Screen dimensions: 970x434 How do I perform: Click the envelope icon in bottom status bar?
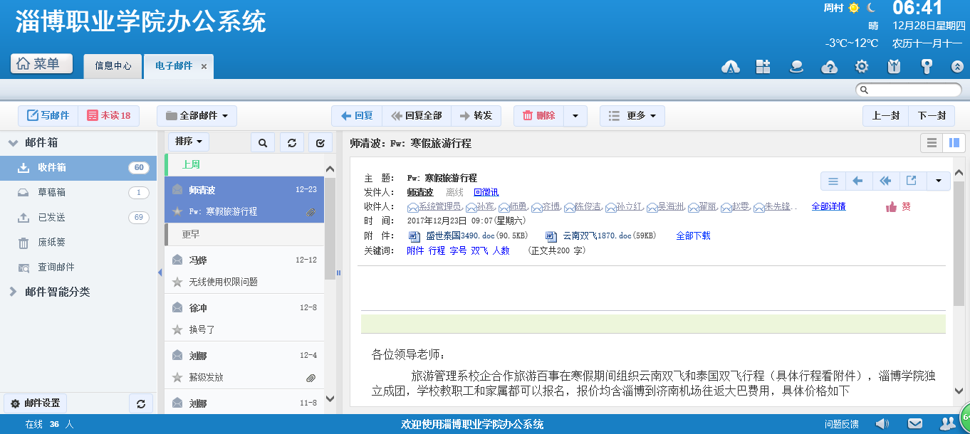click(x=915, y=425)
